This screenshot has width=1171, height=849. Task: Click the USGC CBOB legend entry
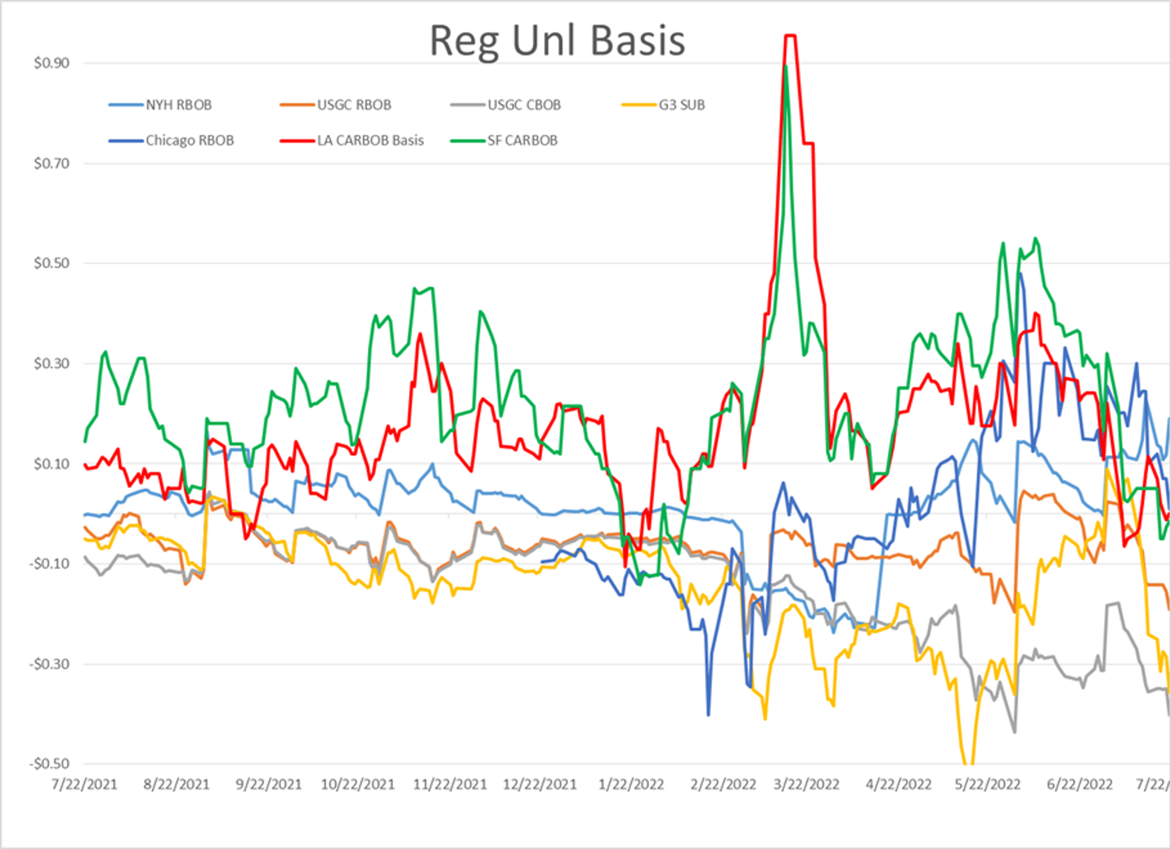pos(506,105)
